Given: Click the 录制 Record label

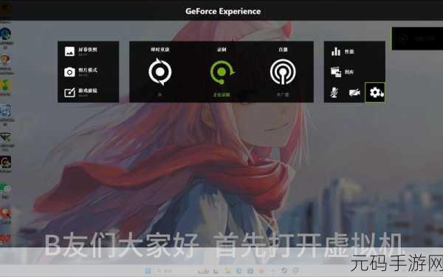Looking at the screenshot, I should click(221, 49).
